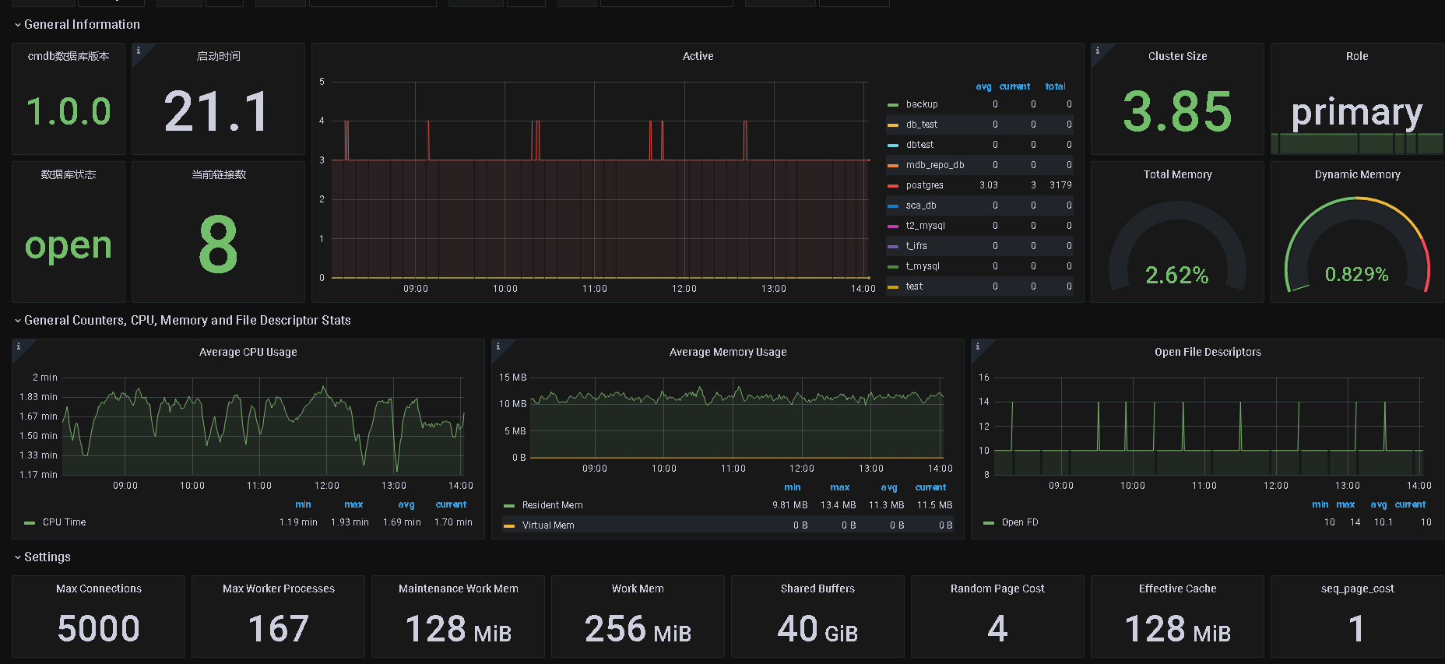The height and width of the screenshot is (664, 1445).
Task: Sort Open File Descriptors legend by max
Action: tap(1345, 504)
